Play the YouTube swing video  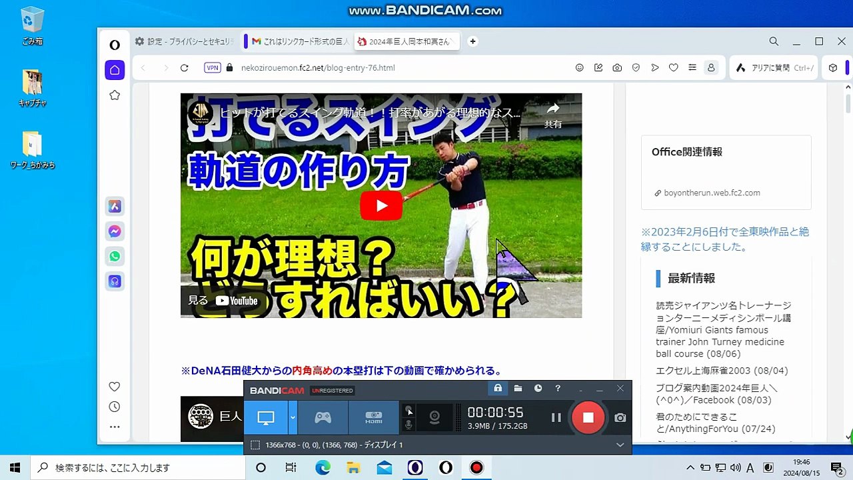[381, 205]
